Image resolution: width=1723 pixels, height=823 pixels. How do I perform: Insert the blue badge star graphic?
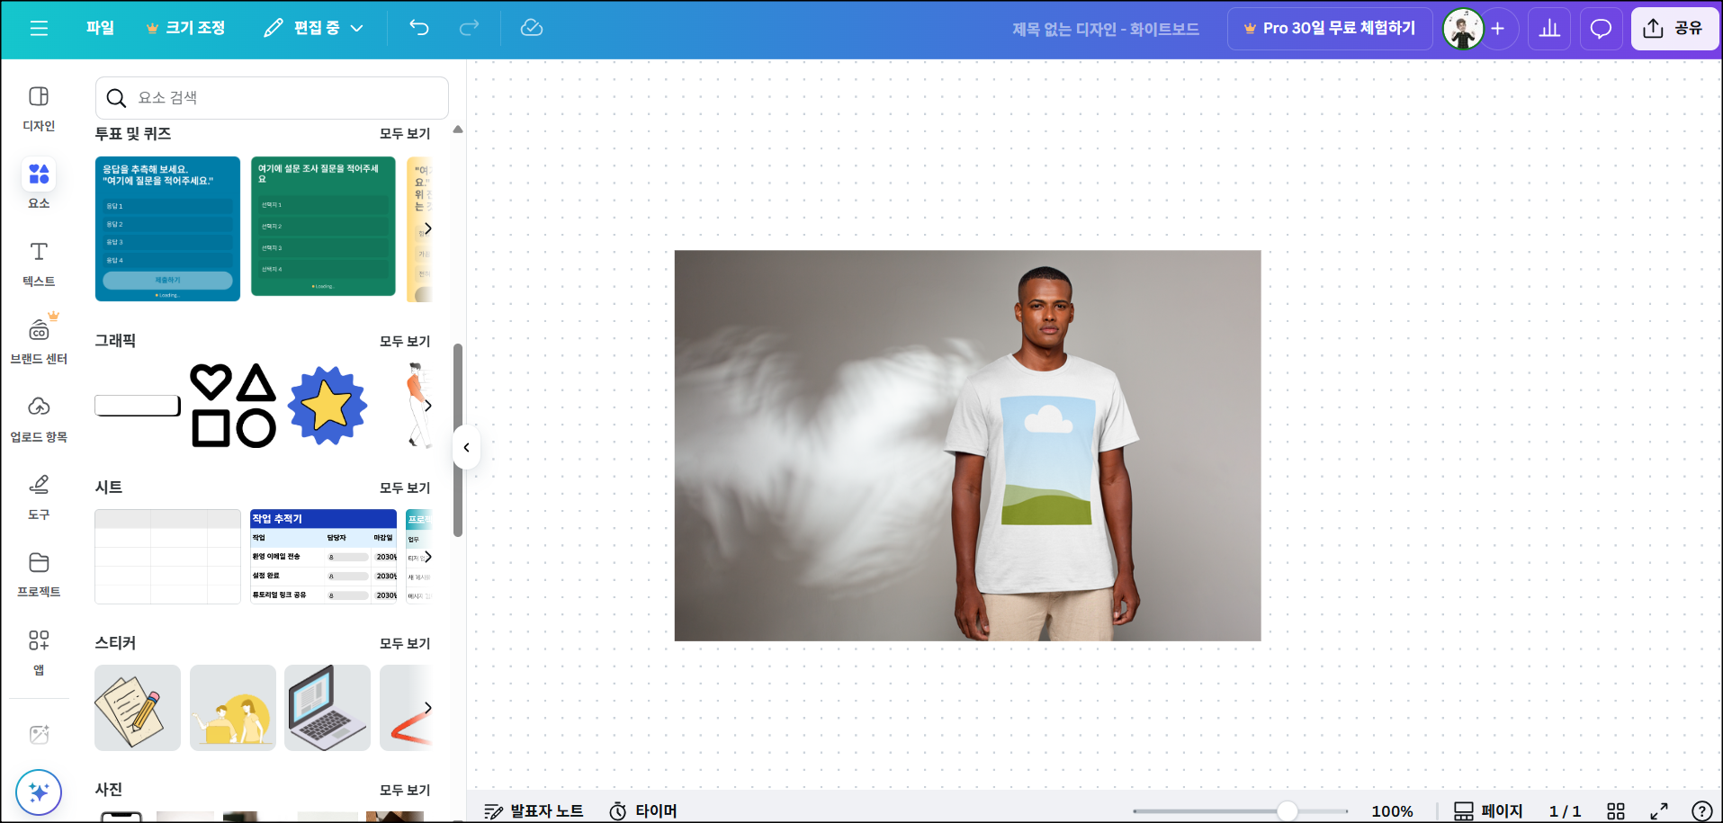[x=328, y=406]
